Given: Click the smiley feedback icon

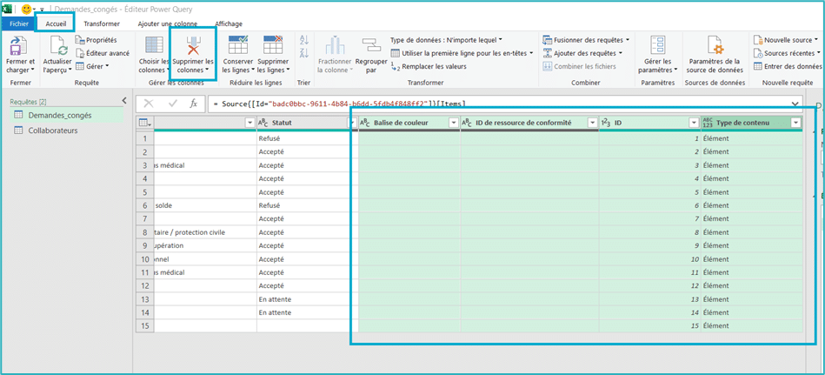Looking at the screenshot, I should [x=27, y=9].
